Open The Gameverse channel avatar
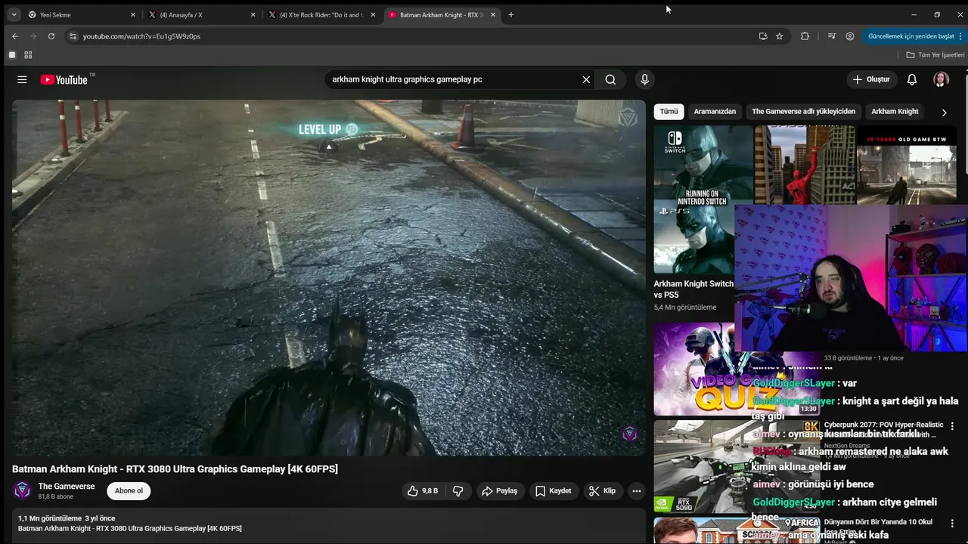This screenshot has height=544, width=968. tap(23, 490)
